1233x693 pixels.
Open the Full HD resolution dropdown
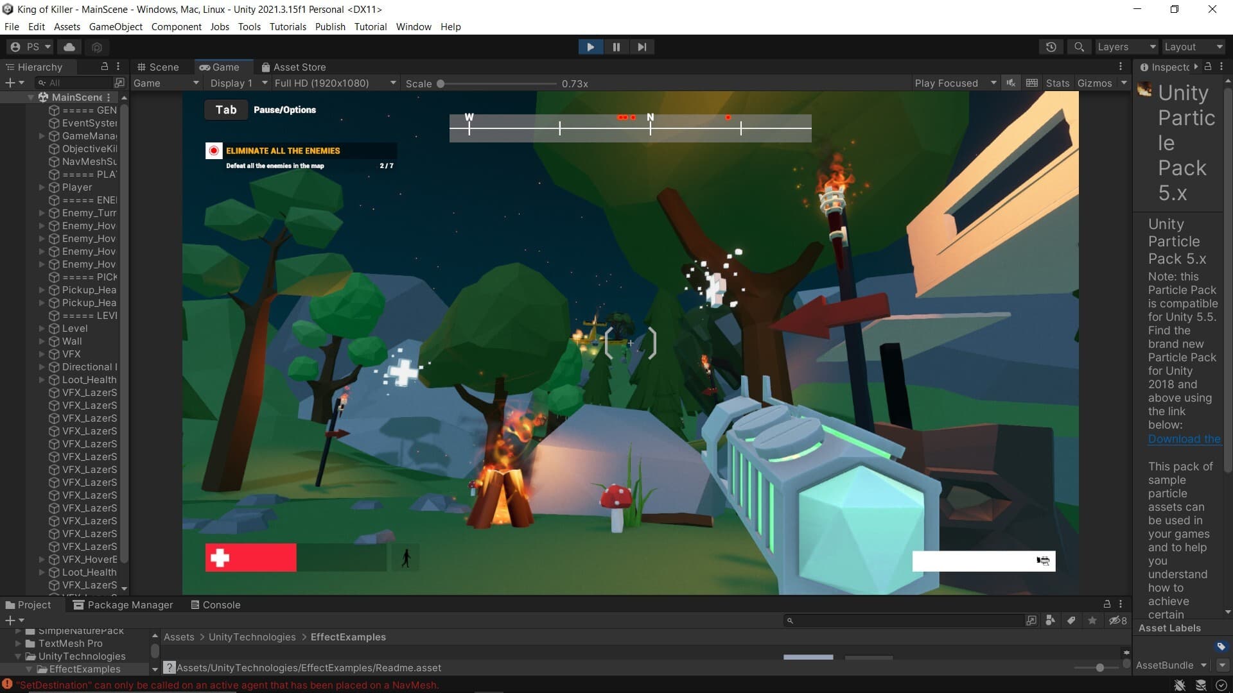coord(335,83)
